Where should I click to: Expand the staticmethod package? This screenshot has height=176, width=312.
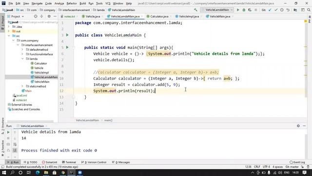point(22,86)
